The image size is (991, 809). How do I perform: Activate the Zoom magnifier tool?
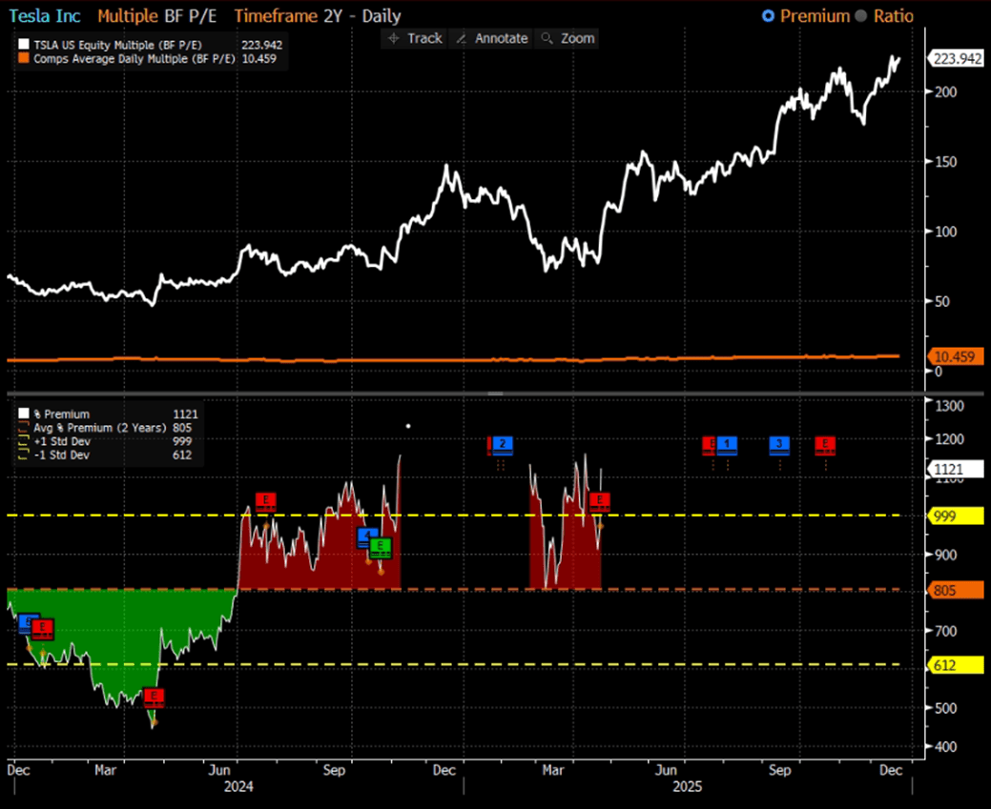[x=568, y=39]
